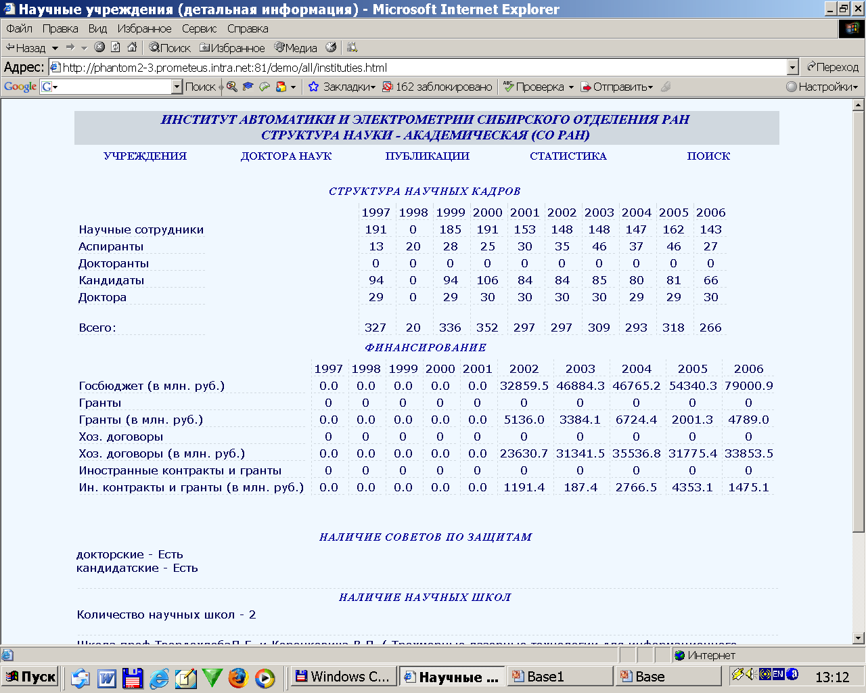
Task: Click the Медиа toolbar button
Action: click(296, 48)
